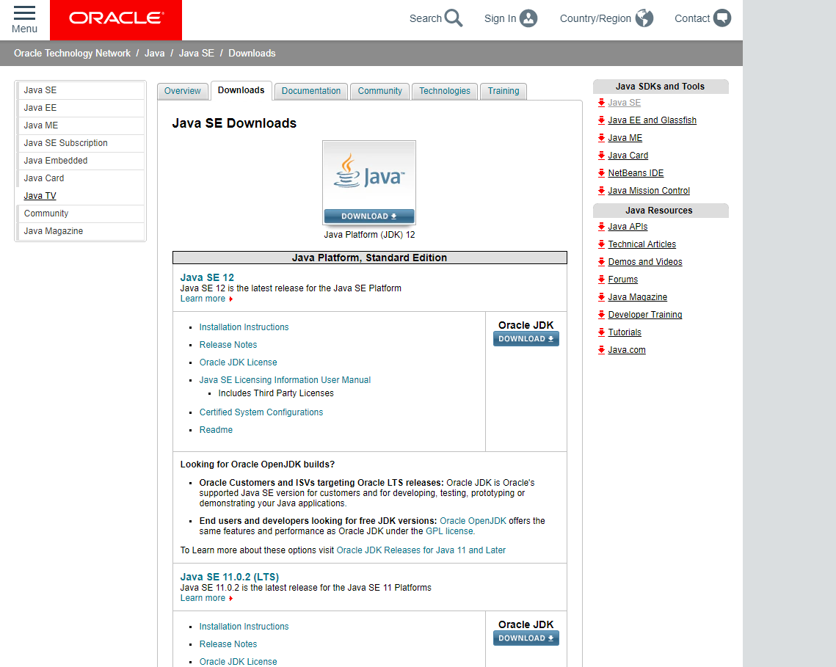This screenshot has height=667, width=836.
Task: Click Java SE breadcrumb link
Action: click(196, 54)
